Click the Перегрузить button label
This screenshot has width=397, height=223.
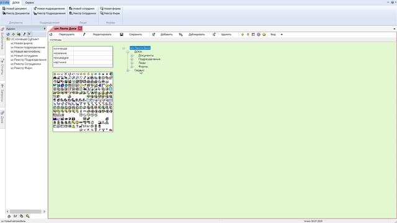(x=66, y=35)
